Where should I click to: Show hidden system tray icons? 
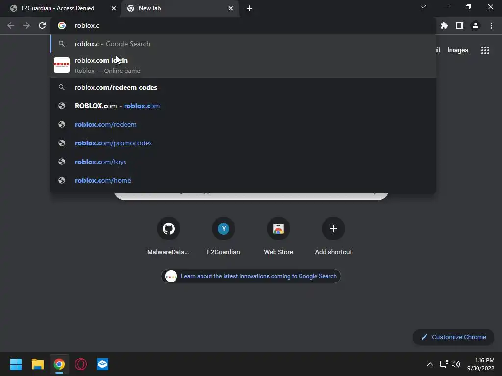[430, 364]
